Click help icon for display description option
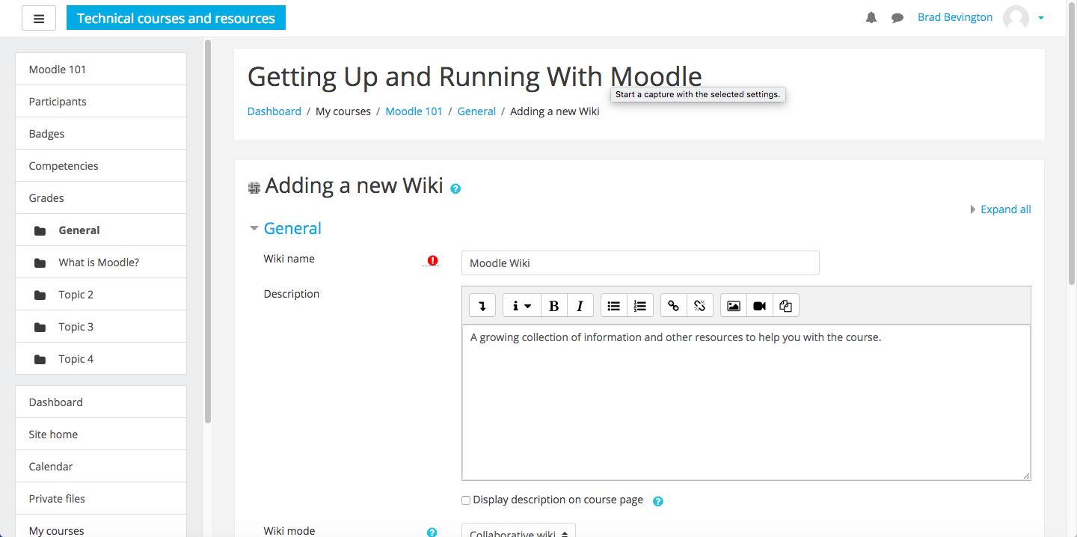Viewport: 1077px width, 537px height. [658, 501]
